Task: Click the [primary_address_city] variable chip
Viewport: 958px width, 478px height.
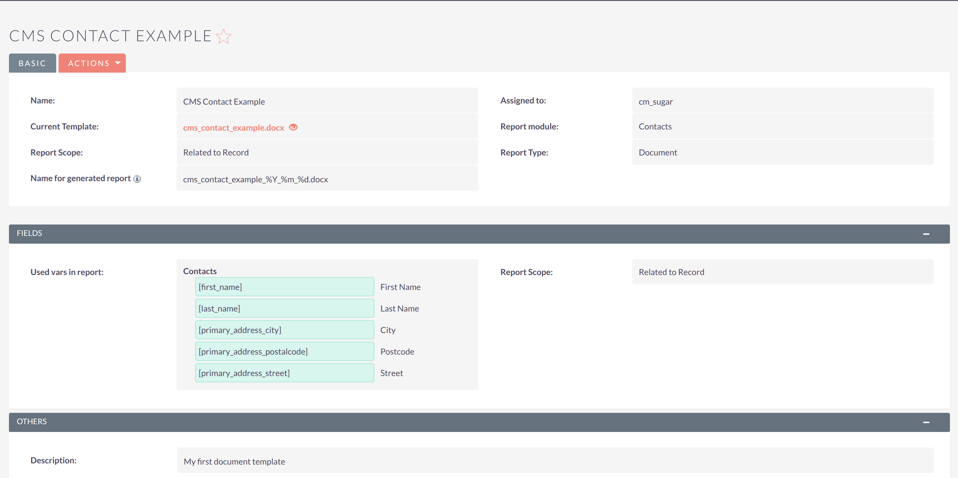Action: tap(284, 330)
